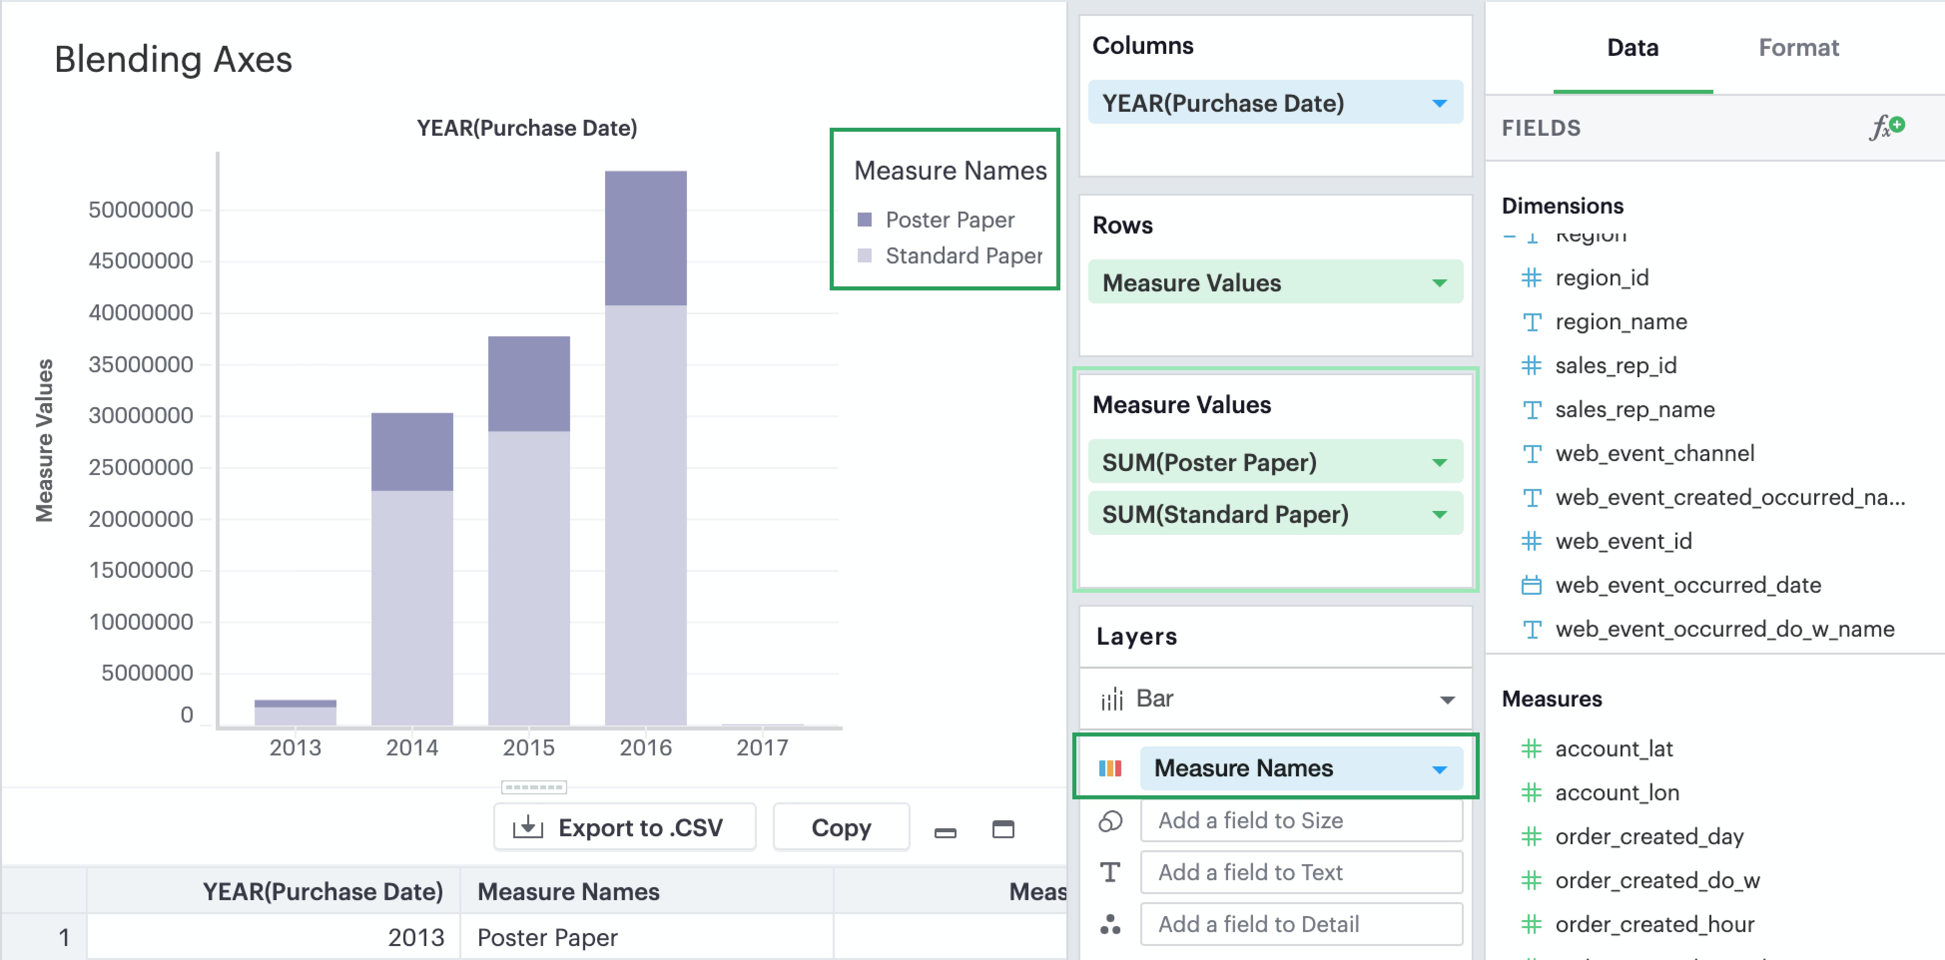Click the Standard Paper legend color swatch

click(x=865, y=256)
